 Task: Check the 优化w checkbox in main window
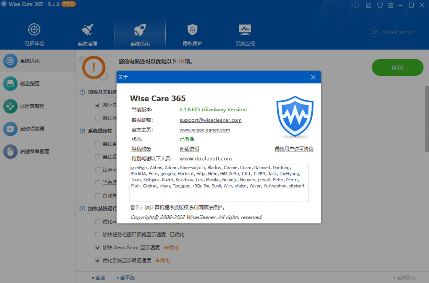coord(98,221)
